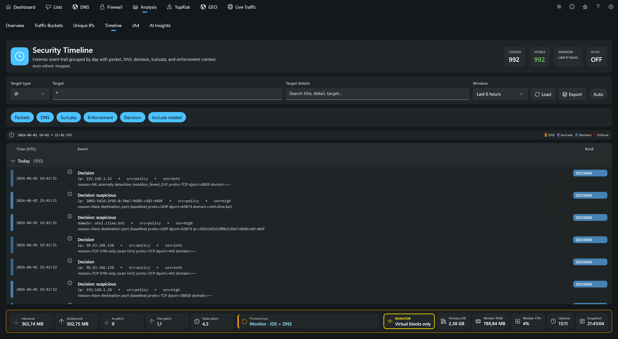Click the Export button
The height and width of the screenshot is (339, 618).
[x=572, y=94]
